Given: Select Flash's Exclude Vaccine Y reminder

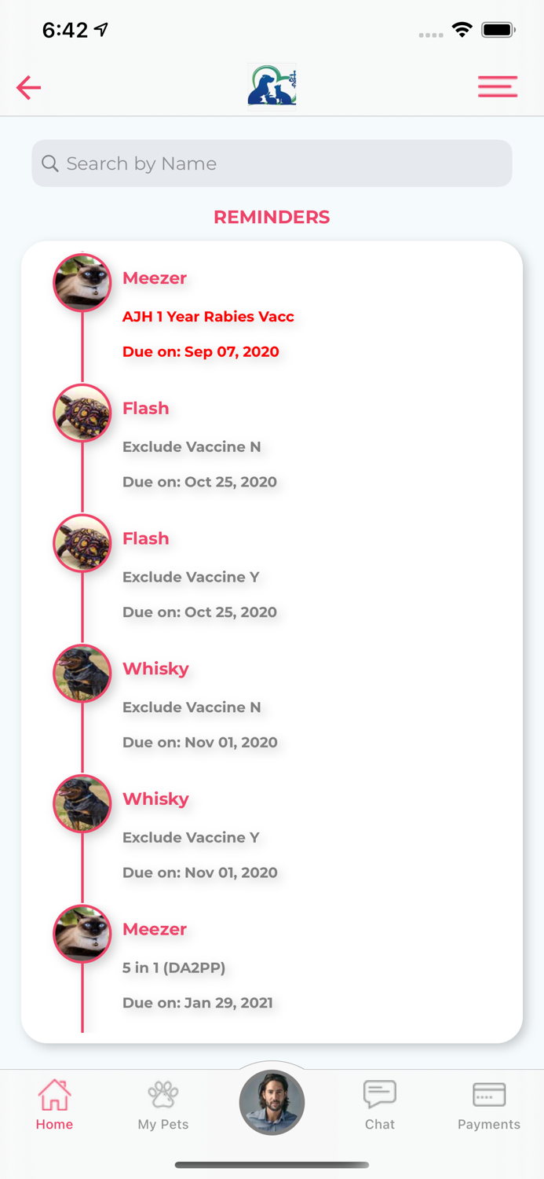Looking at the screenshot, I should coord(191,577).
